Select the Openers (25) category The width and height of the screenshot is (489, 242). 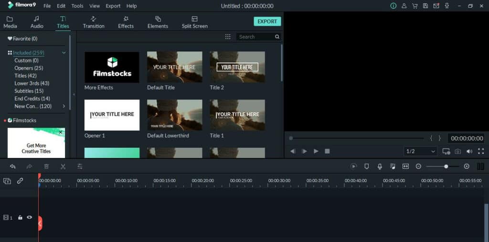tap(29, 68)
